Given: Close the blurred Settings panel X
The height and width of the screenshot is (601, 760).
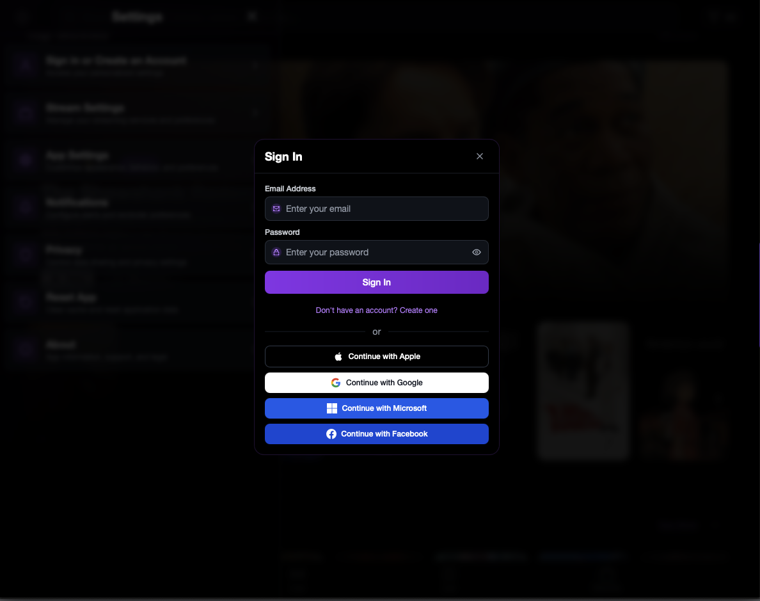Looking at the screenshot, I should click(x=252, y=16).
